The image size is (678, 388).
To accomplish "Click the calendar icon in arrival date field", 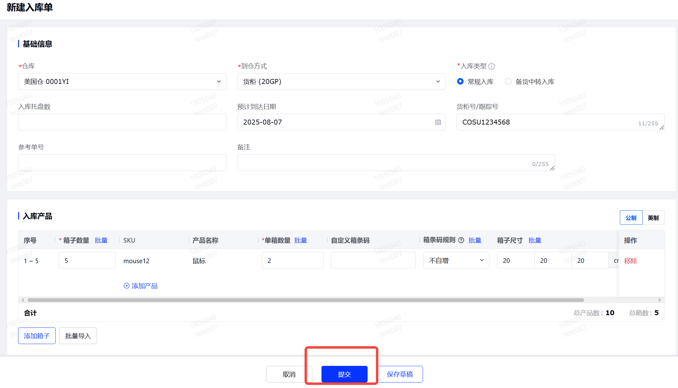I will tap(438, 122).
